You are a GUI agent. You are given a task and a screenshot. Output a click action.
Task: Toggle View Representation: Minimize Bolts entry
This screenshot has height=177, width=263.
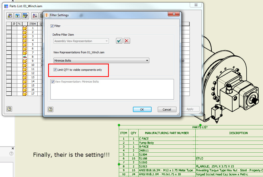point(53,82)
